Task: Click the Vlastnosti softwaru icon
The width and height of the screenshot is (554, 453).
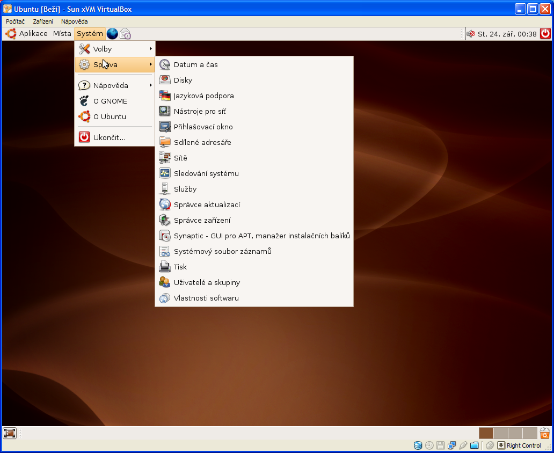Action: tap(165, 298)
